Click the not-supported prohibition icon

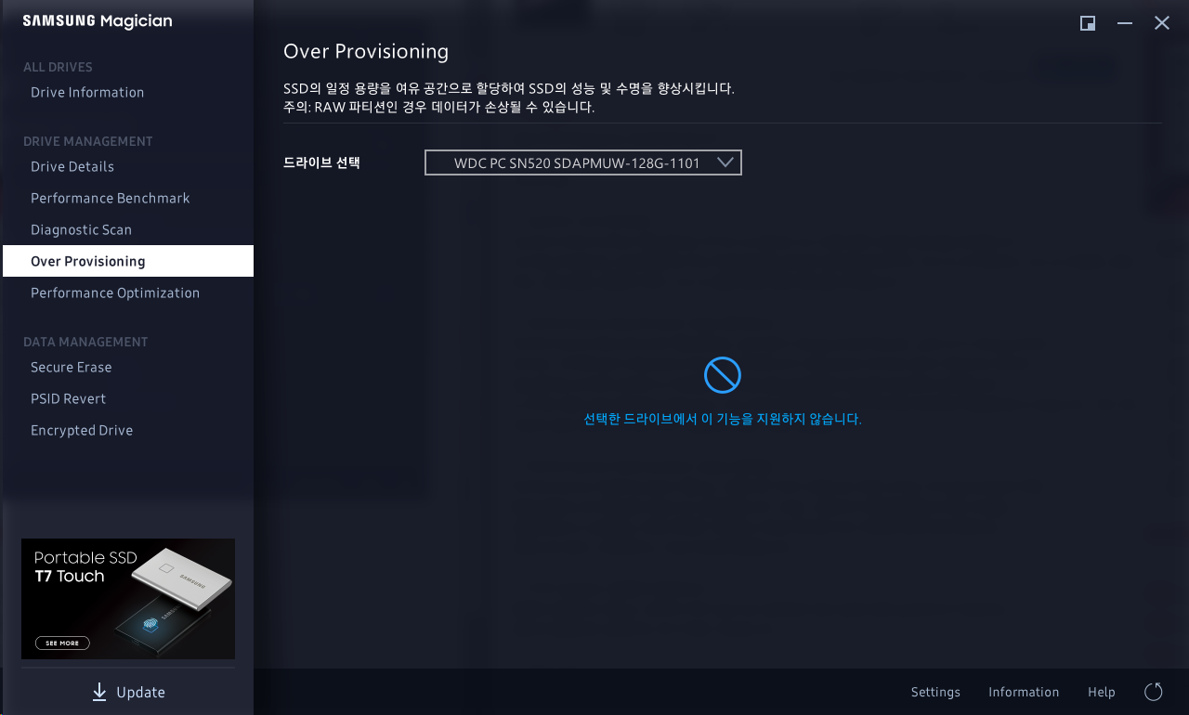[722, 375]
